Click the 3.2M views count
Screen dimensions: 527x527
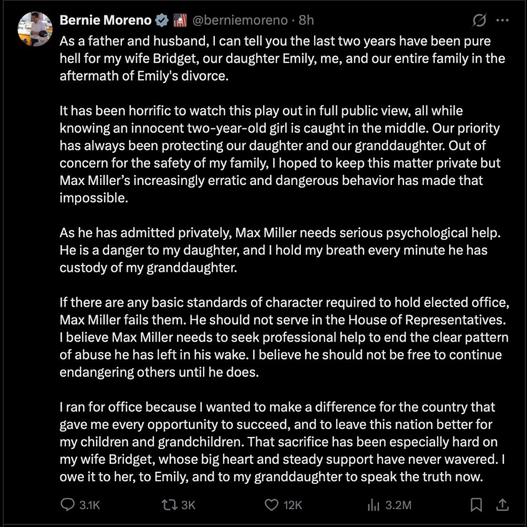coord(398,505)
